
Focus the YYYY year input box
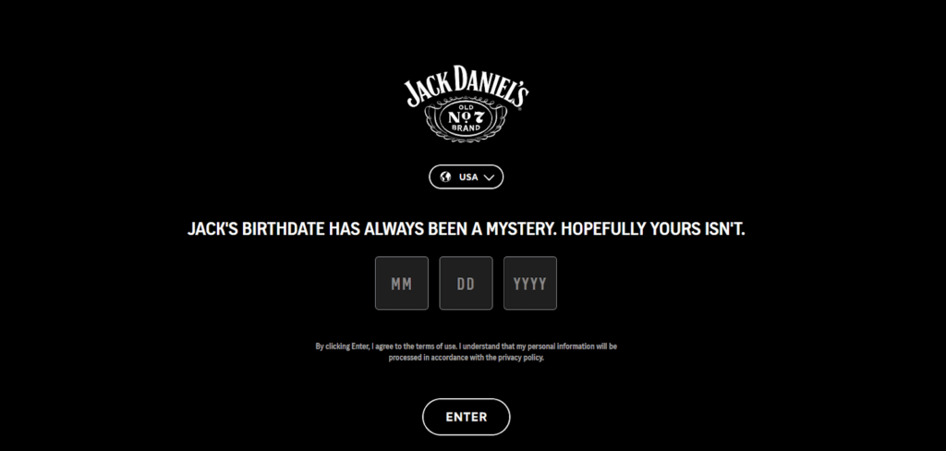[x=530, y=283]
